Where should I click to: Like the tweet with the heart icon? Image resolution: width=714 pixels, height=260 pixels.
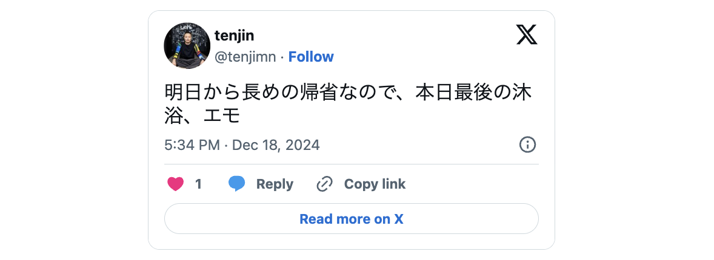(x=175, y=184)
